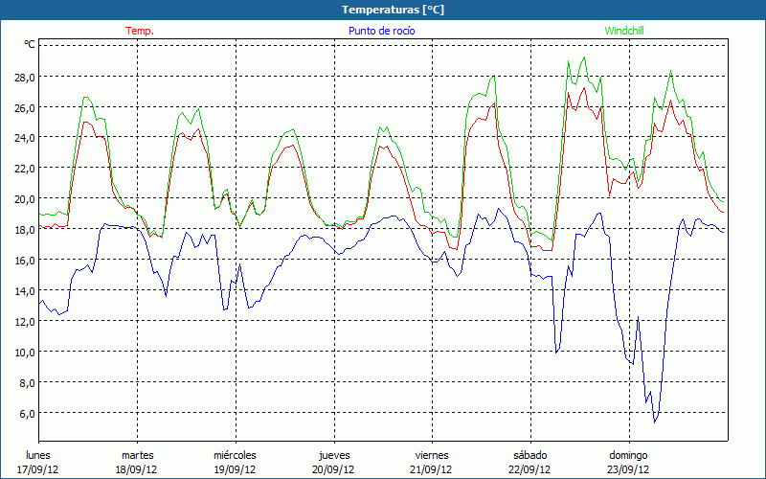Viewport: 766px width, 479px height.
Task: Click the 16,0 y-axis tick label
Action: tap(24, 260)
